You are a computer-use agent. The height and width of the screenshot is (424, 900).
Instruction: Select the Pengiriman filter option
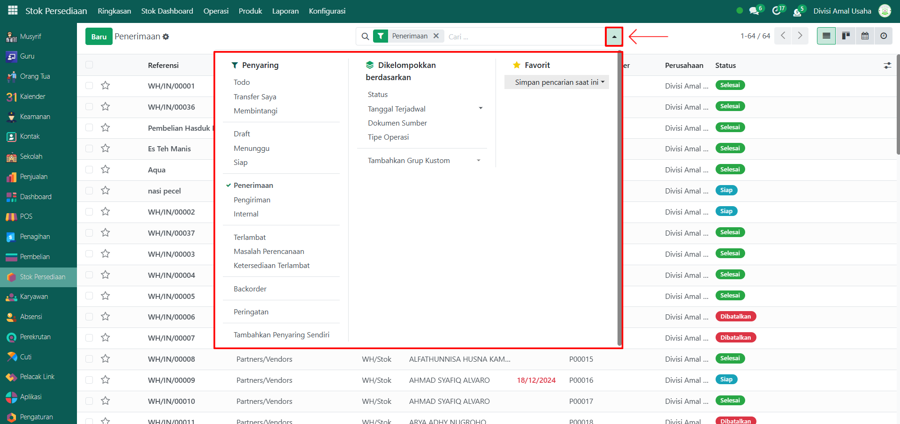pos(252,200)
